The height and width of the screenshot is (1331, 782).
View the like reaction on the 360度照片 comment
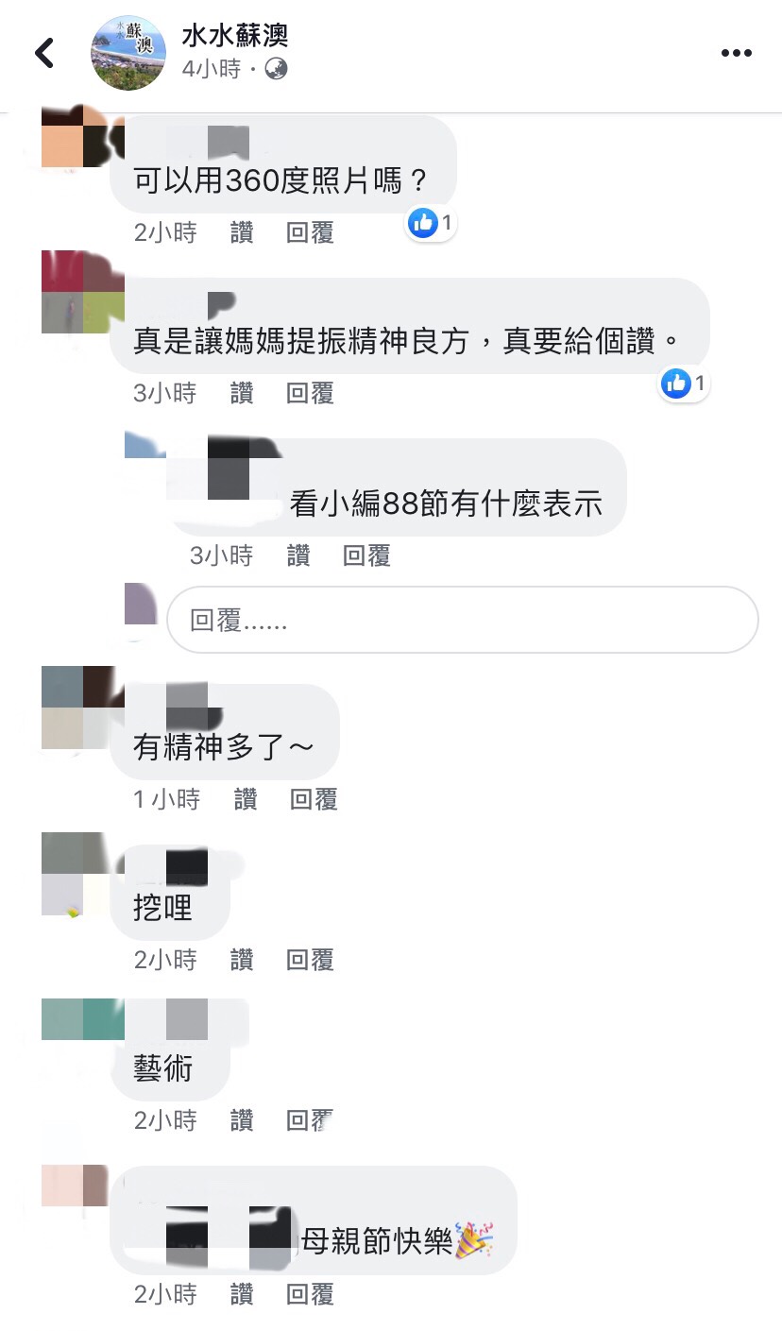pyautogui.click(x=433, y=223)
